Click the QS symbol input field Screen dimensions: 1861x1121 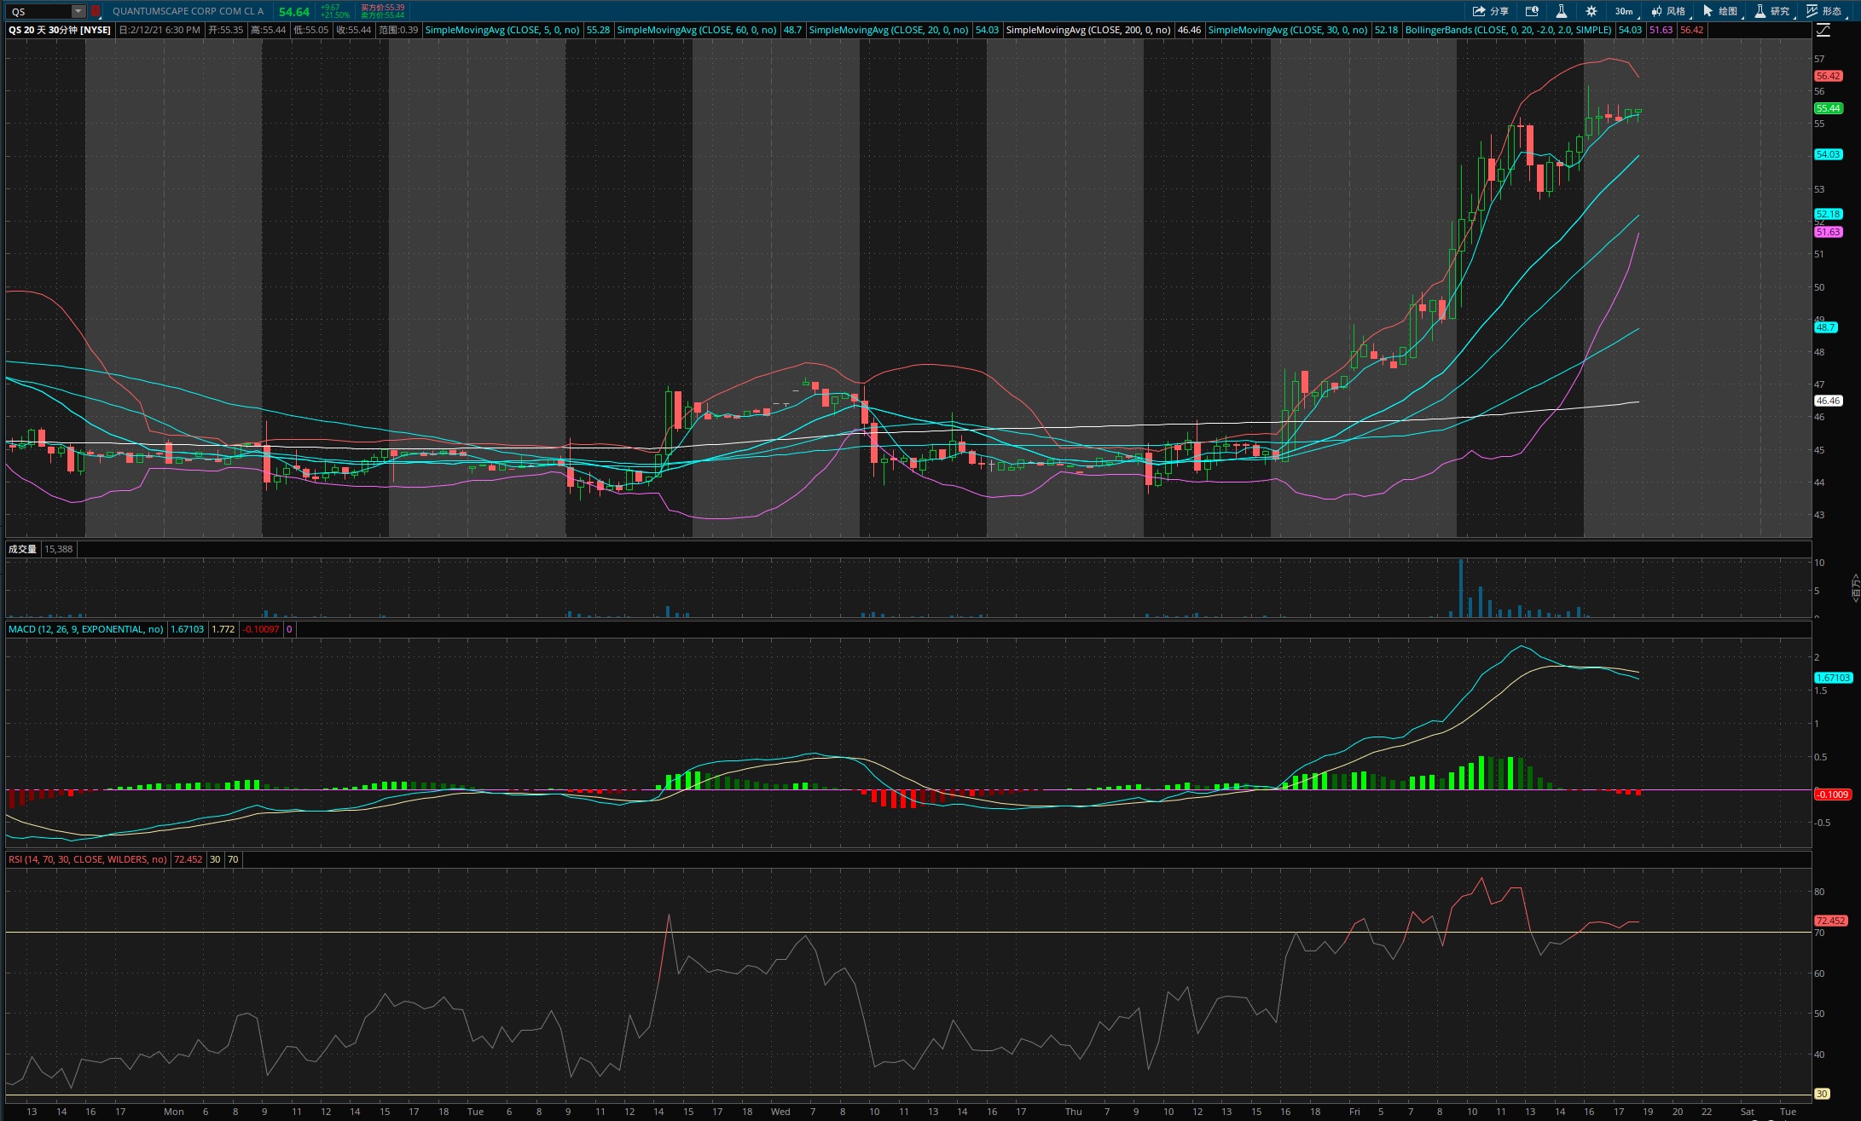pyautogui.click(x=39, y=11)
